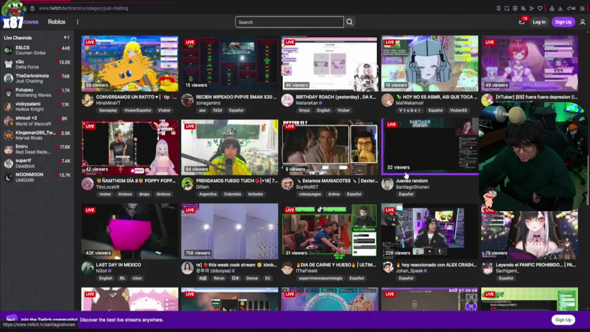Click the browser send arrow icon
The image size is (590, 332).
[531, 8]
